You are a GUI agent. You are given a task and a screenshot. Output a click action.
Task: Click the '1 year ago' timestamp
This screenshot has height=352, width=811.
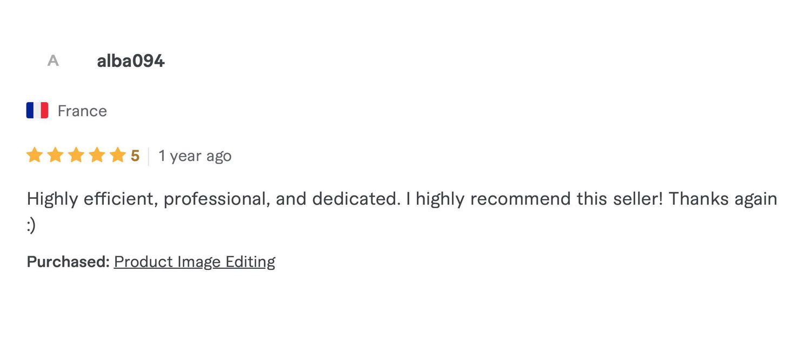point(195,156)
